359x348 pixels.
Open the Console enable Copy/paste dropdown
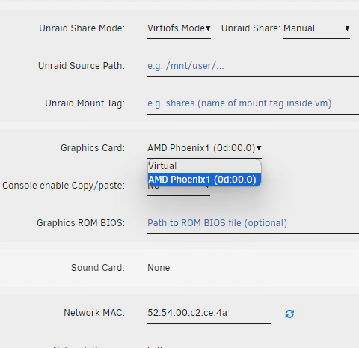coord(179,192)
